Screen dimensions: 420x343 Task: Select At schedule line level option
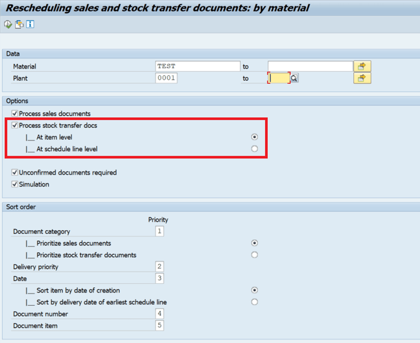[x=255, y=149]
